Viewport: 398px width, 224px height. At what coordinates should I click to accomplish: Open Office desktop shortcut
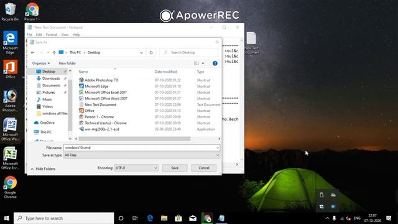click(10, 69)
